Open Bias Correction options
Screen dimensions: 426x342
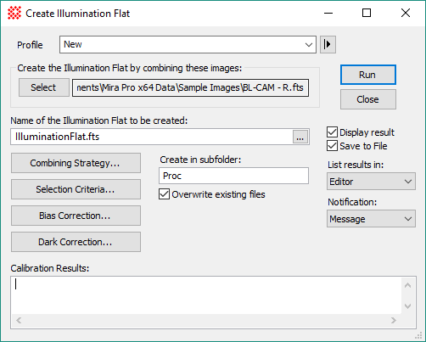click(x=76, y=216)
